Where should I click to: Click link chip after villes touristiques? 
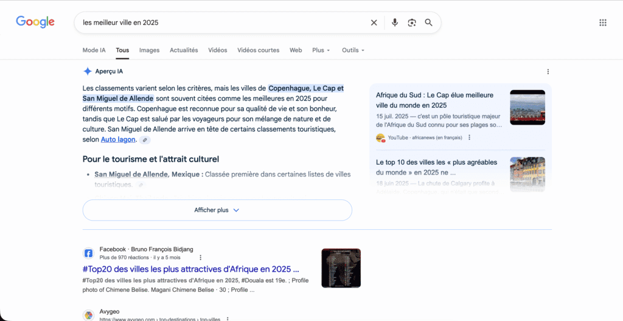[141, 185]
